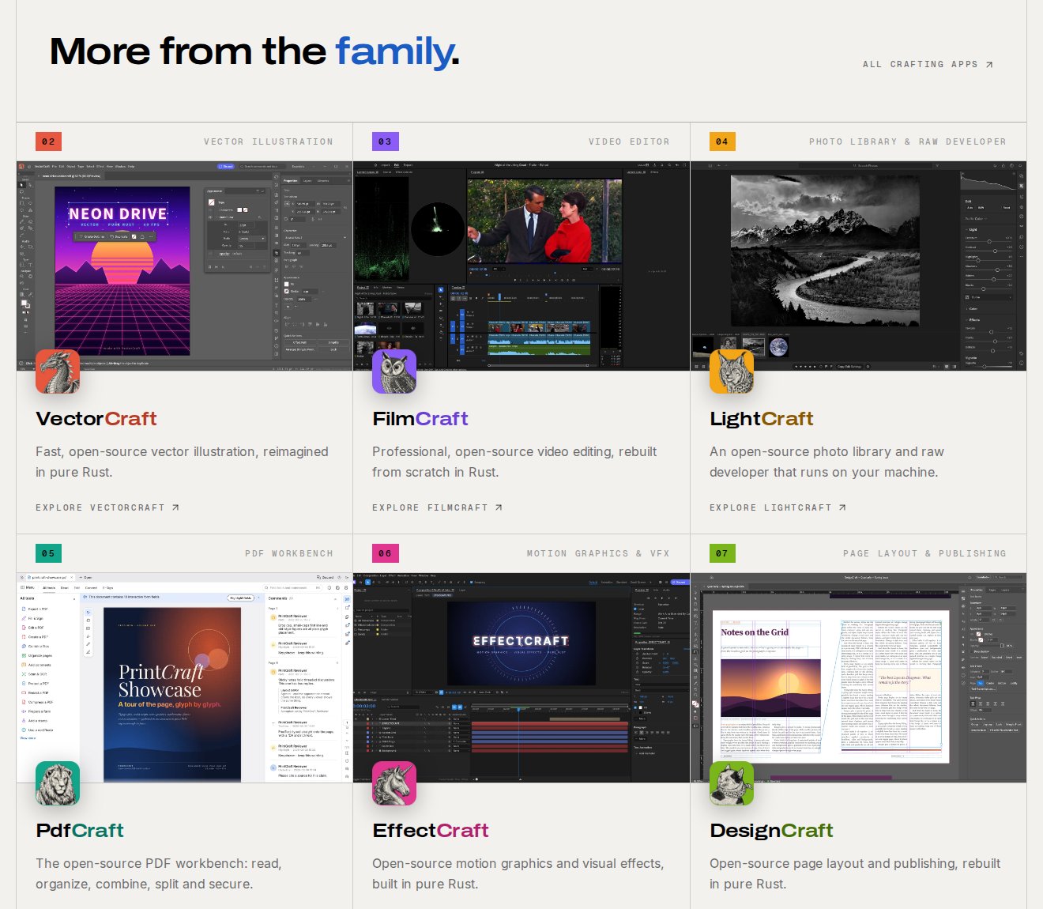
Task: Click the pink 06 number badge
Action: [x=385, y=553]
